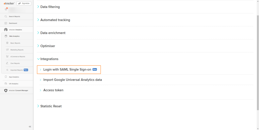Screen dimensions: 259x130
Task: Click the etracker Consent Manager shield icon
Action: point(6,91)
